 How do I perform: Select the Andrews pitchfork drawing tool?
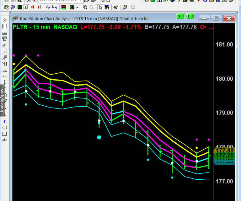point(5,20)
